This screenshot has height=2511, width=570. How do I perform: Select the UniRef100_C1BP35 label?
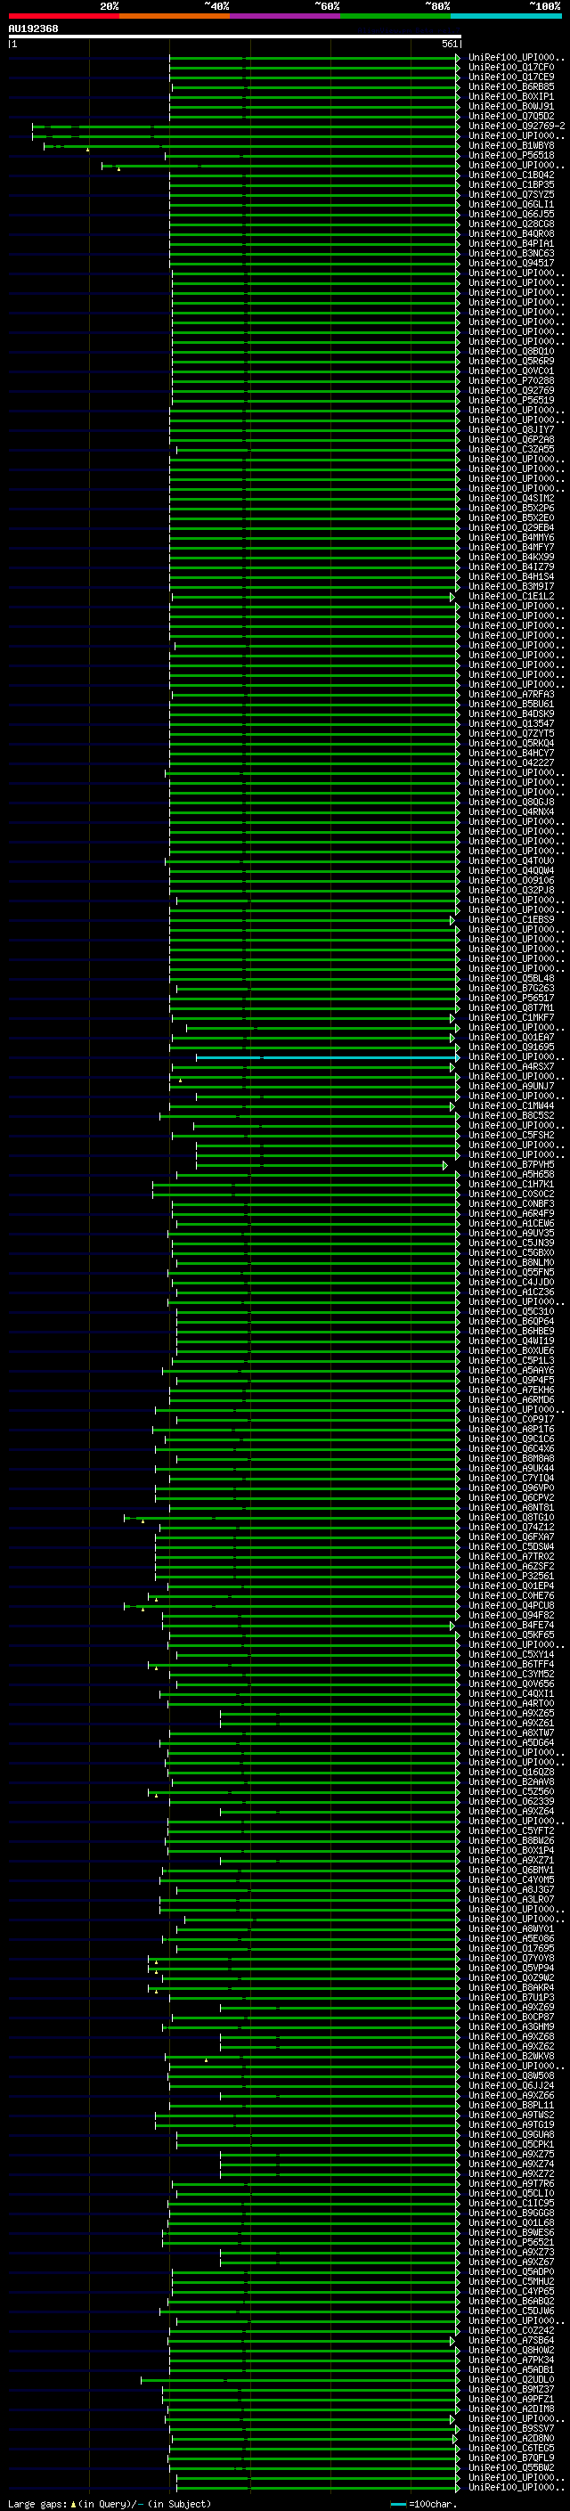point(511,184)
